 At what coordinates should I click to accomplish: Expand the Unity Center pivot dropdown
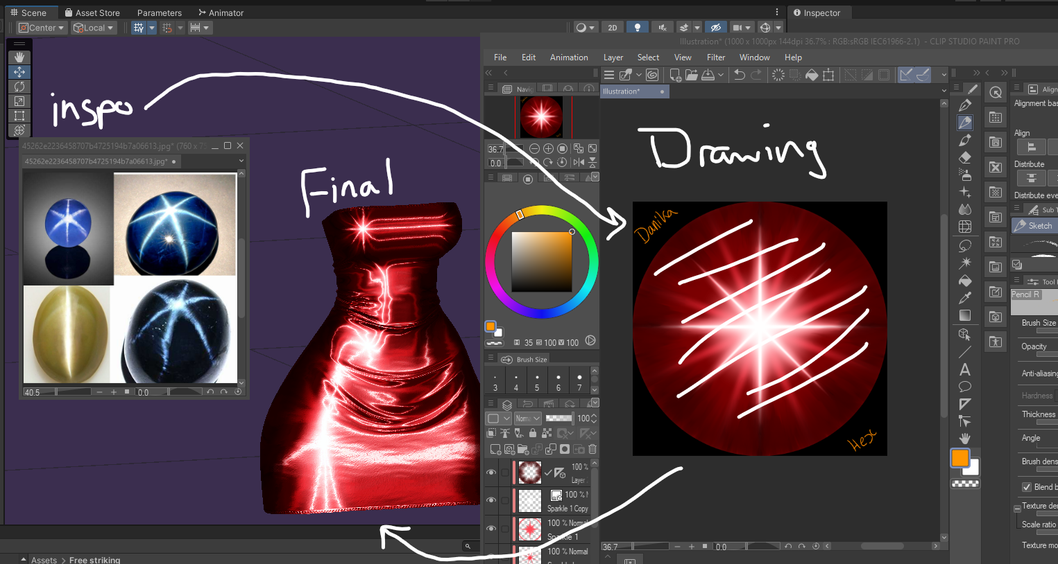[x=42, y=28]
